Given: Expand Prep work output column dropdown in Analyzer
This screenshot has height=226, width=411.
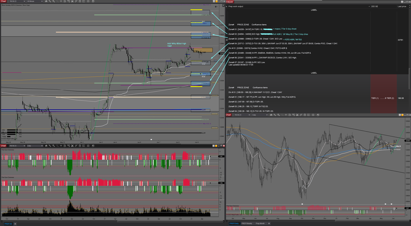Looking at the screenshot, I should [369, 6].
